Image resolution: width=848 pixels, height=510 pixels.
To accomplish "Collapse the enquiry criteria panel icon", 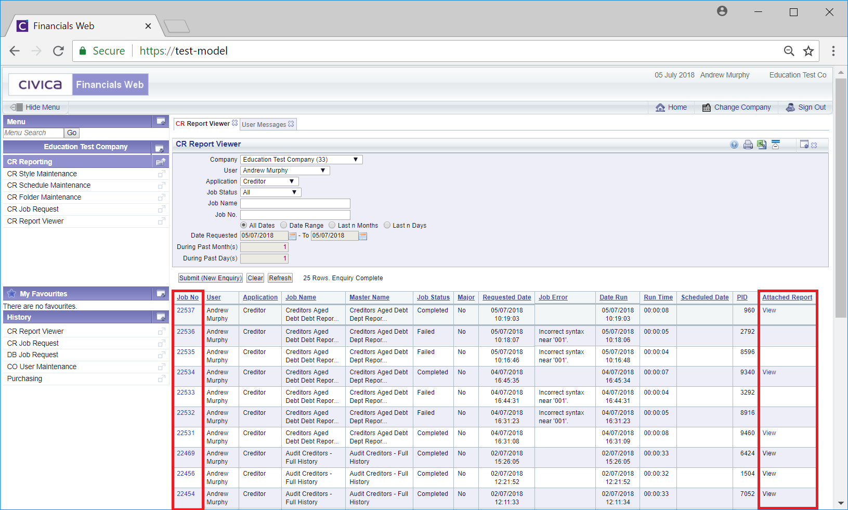I will 776,145.
